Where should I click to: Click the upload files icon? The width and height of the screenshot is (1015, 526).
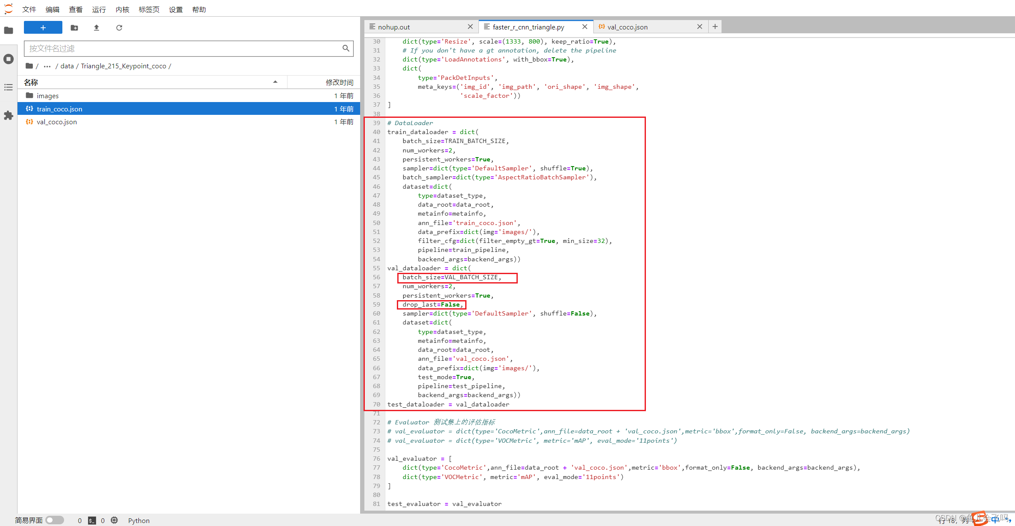click(x=97, y=28)
